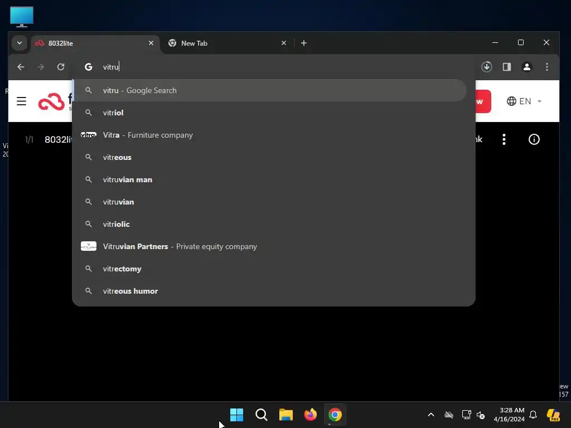Select 'vitru - Google Search' suggestion
Screen dimensions: 571x428
pyautogui.click(x=269, y=90)
